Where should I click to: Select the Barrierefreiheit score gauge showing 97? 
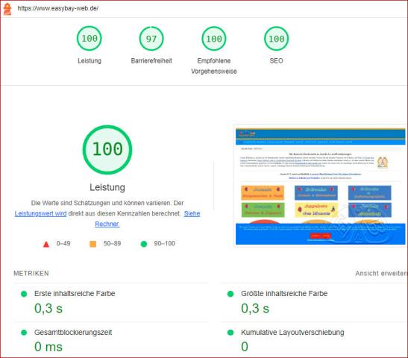point(151,39)
